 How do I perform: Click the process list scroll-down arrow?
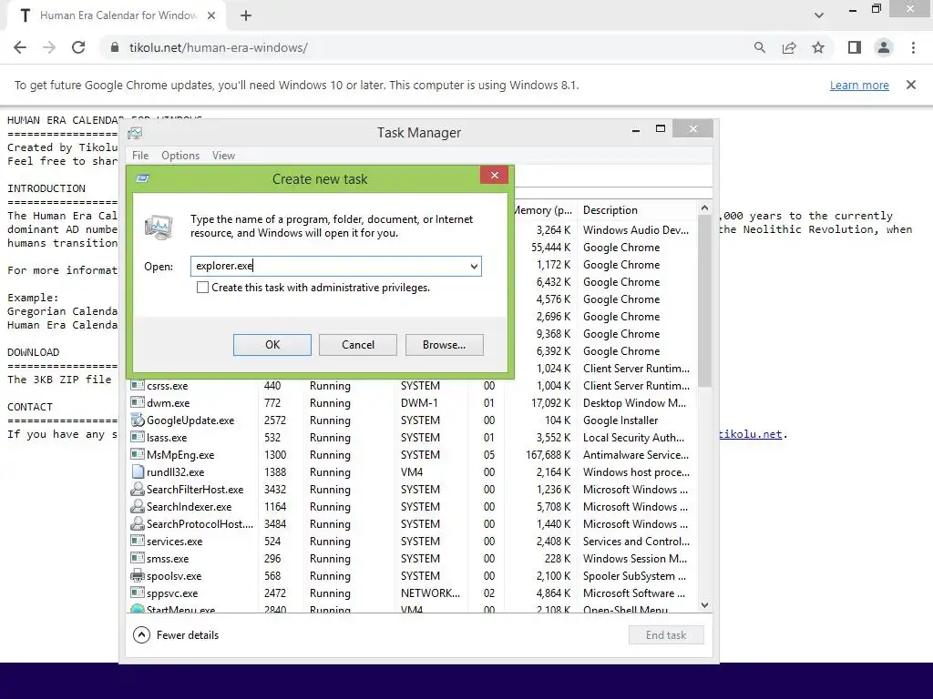[x=704, y=605]
